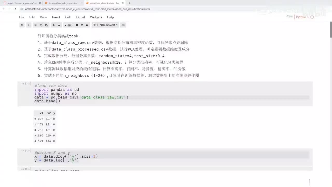The image size is (332, 187).
Task: Click the 2.18 value in row 2
Action: click(40, 130)
